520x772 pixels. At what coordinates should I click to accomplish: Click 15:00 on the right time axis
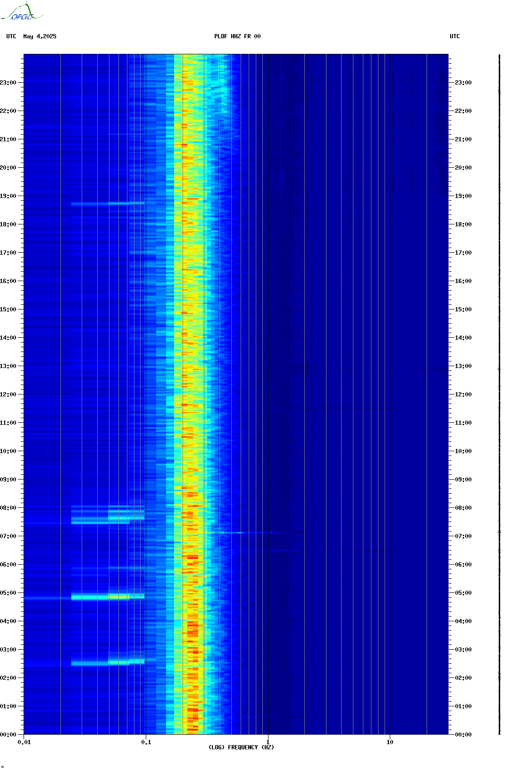click(463, 309)
